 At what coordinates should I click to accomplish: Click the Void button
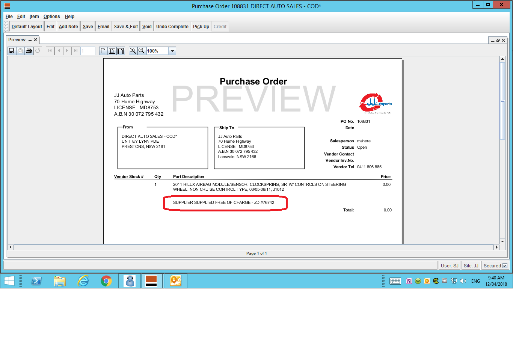click(x=147, y=26)
